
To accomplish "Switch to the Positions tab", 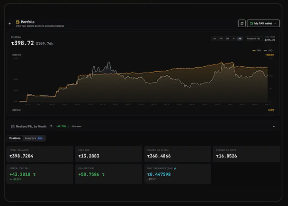I will (x=15, y=138).
